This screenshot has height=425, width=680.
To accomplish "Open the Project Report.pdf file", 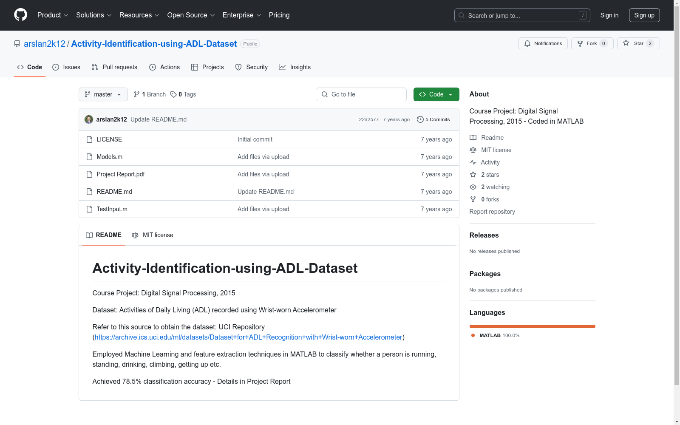I will click(x=121, y=174).
